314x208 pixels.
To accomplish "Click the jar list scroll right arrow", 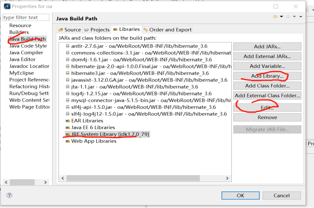I will point(227,178).
